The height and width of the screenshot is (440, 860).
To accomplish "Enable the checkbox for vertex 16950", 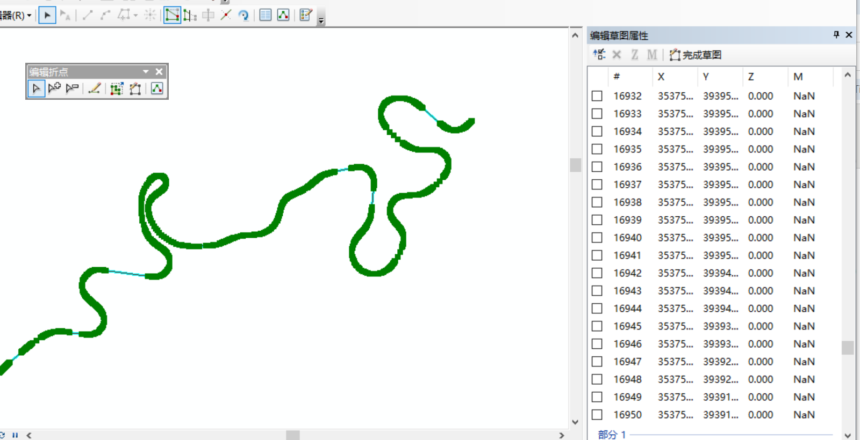I will pos(597,415).
